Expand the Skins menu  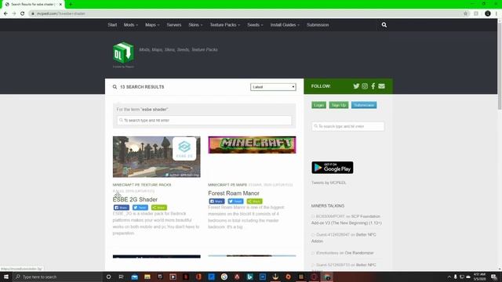click(x=195, y=25)
